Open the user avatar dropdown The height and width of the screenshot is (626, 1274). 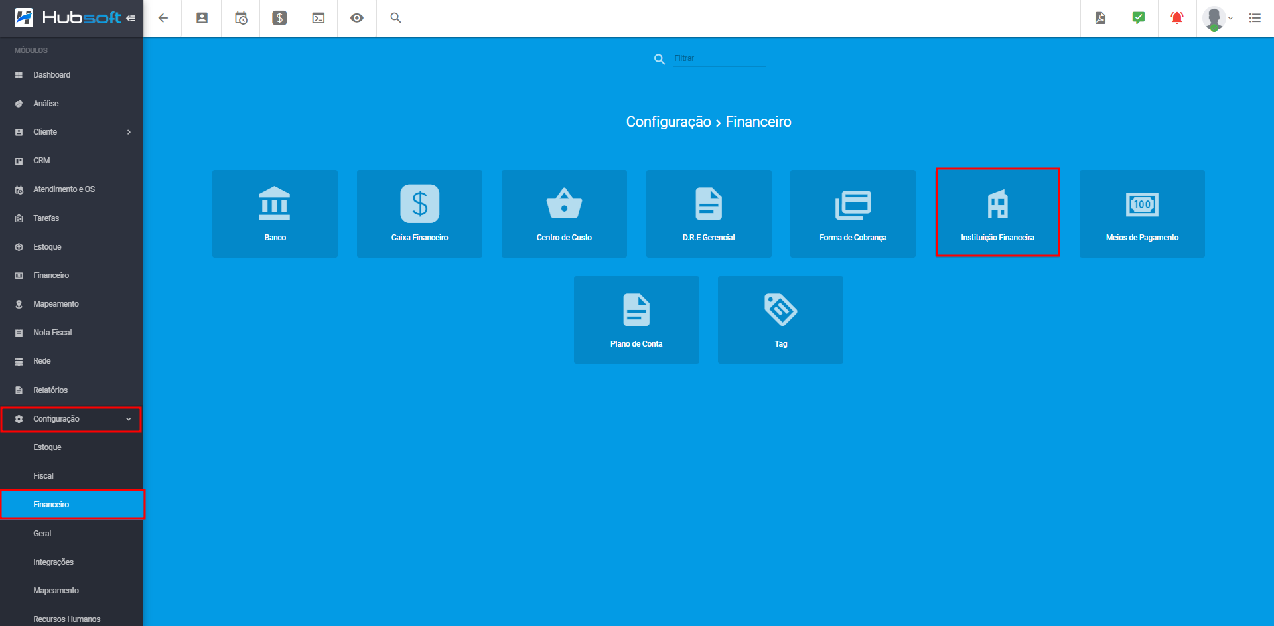1217,19
